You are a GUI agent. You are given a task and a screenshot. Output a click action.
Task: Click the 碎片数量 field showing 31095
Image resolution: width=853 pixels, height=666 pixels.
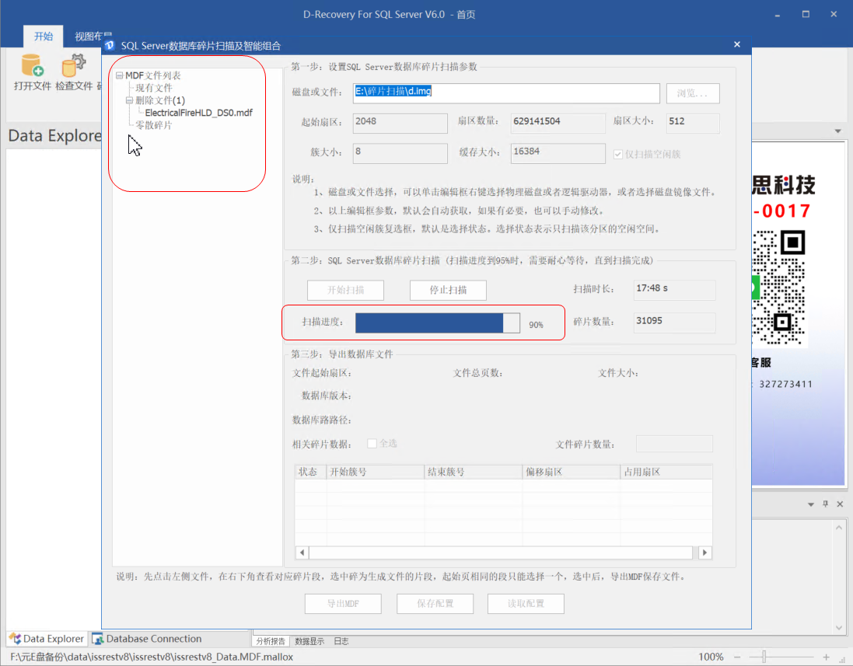click(x=675, y=323)
